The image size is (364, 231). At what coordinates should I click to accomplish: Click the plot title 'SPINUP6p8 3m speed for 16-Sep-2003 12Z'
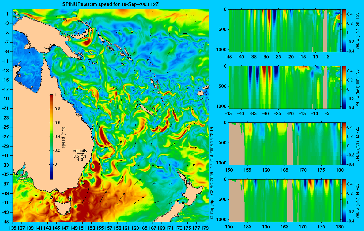coord(111,4)
